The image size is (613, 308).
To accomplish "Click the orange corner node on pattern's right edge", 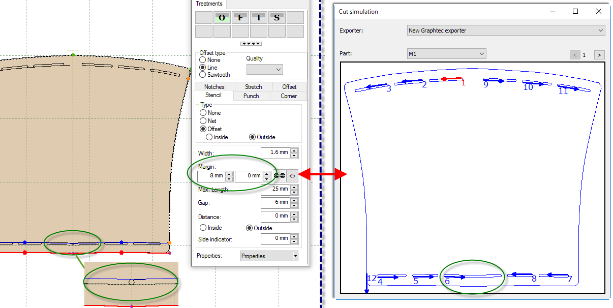I will pyautogui.click(x=188, y=78).
